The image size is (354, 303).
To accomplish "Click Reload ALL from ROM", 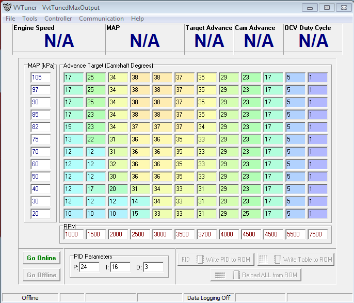I will 255,275.
